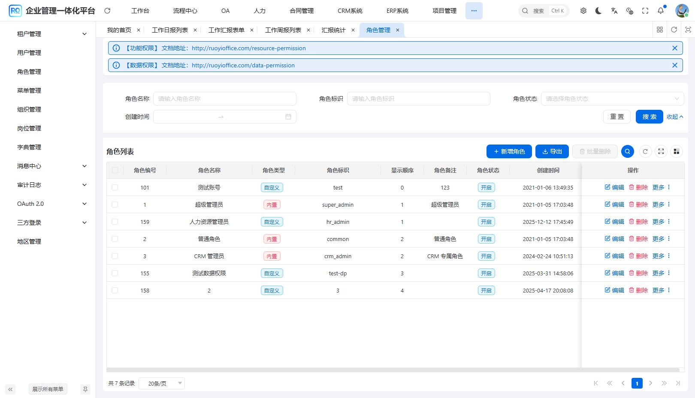Check the row for hr_admin role
Image resolution: width=695 pixels, height=398 pixels.
[115, 222]
